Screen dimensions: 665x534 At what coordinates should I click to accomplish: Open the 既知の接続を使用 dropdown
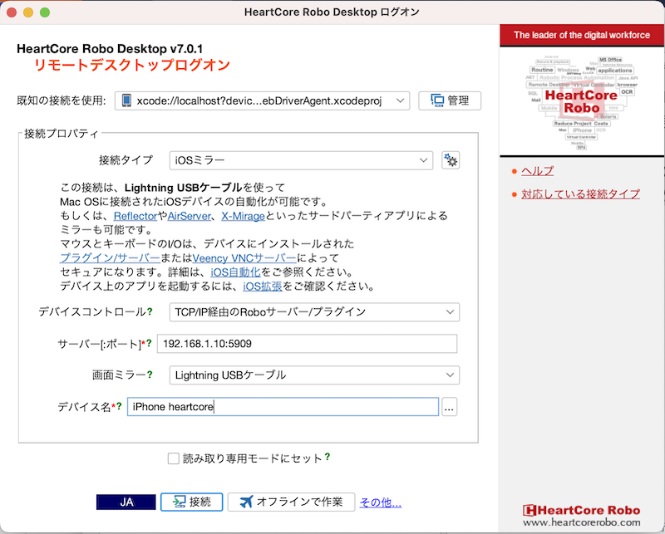coord(262,100)
